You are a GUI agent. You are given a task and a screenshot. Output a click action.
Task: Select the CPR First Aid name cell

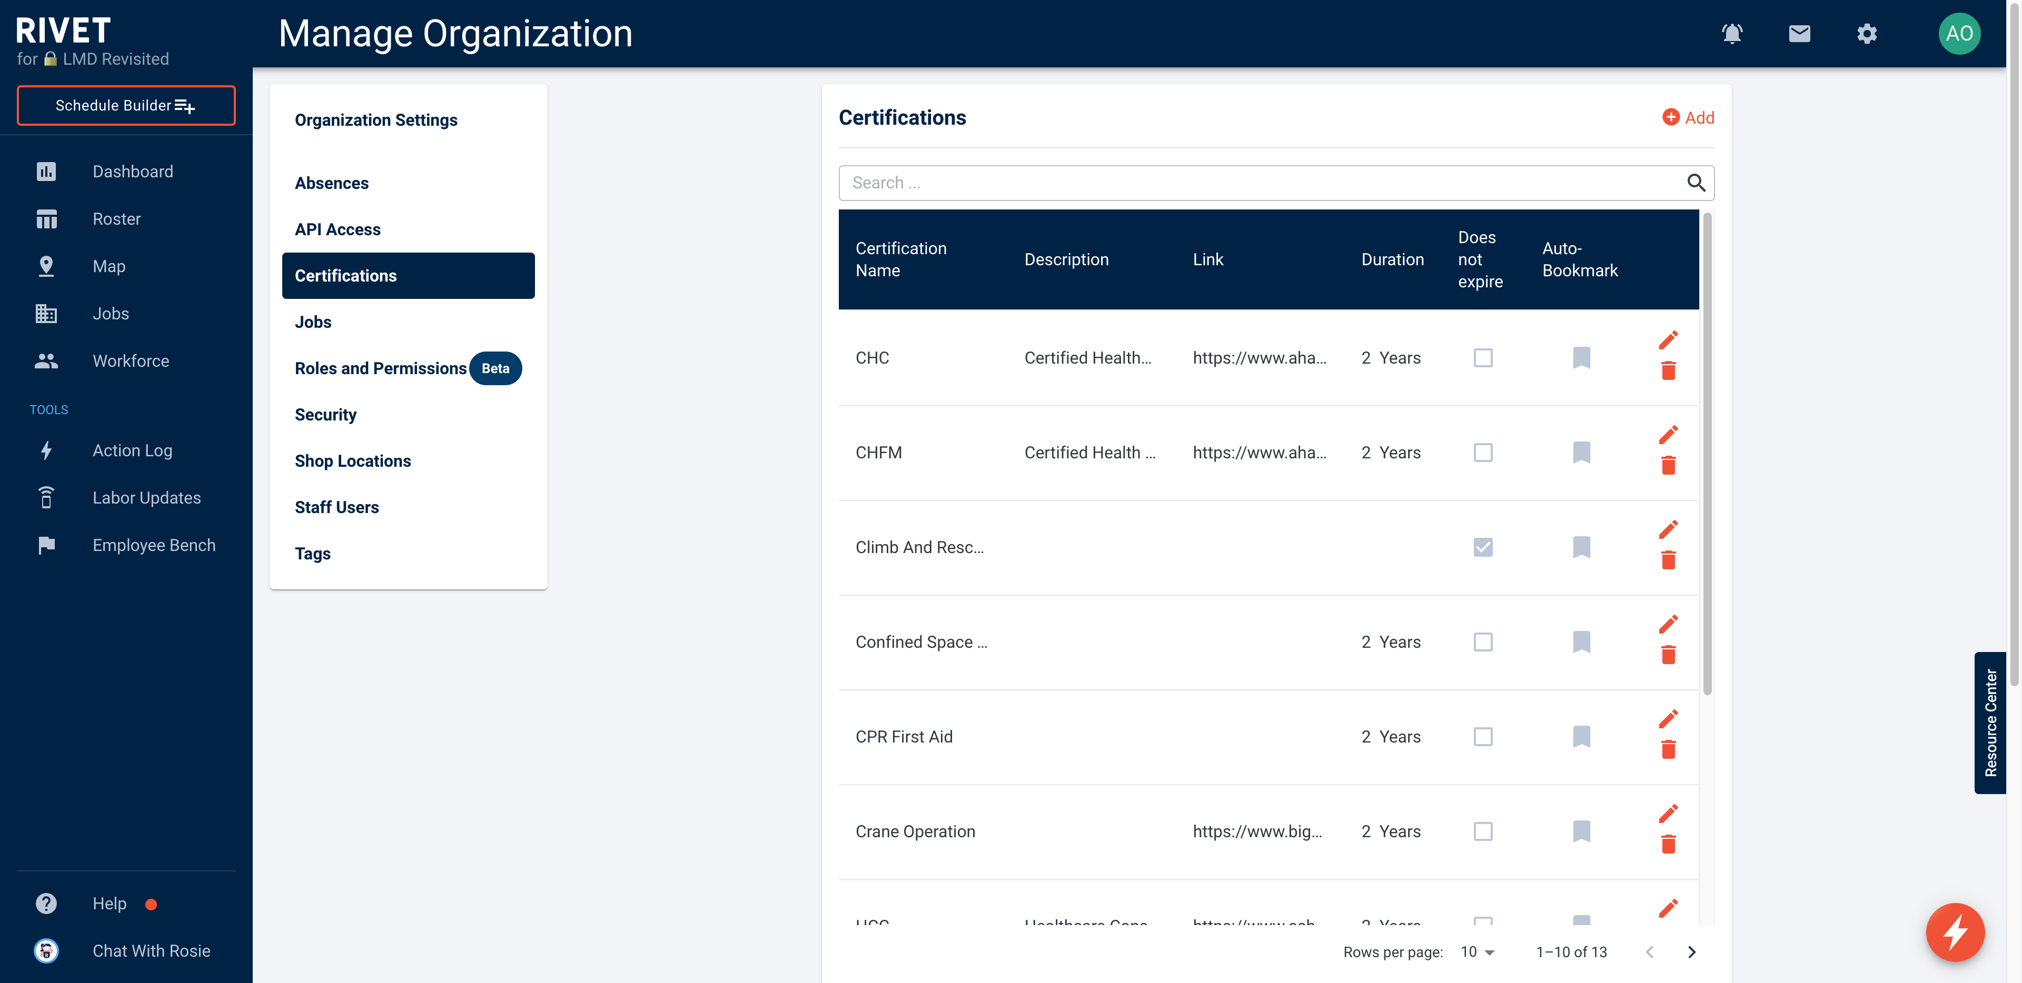click(904, 737)
